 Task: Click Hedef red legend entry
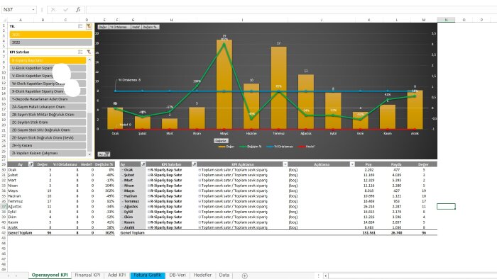(306, 147)
